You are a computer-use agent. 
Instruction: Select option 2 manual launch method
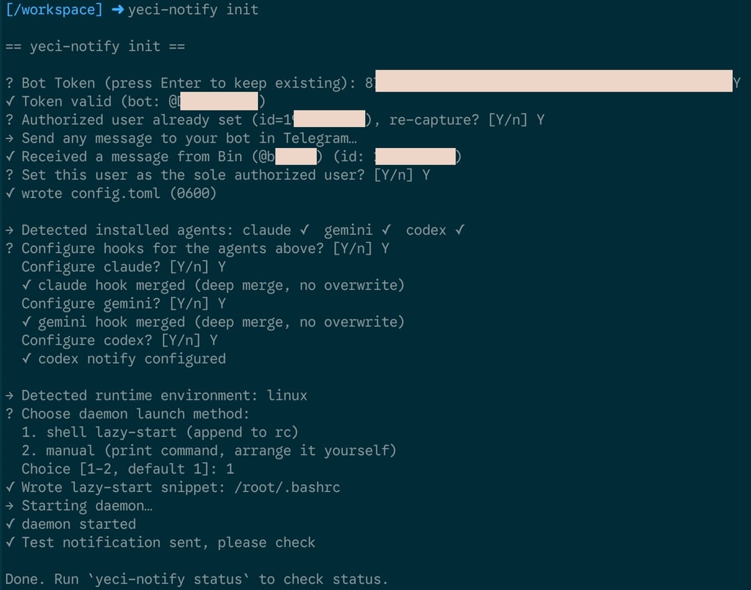209,451
